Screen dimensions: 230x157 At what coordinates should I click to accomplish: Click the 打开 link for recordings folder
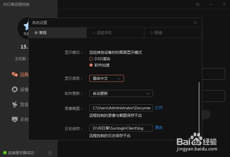tap(159, 108)
